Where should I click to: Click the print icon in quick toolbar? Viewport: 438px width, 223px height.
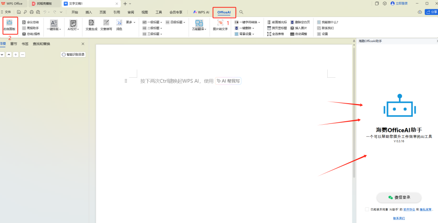(x=32, y=12)
